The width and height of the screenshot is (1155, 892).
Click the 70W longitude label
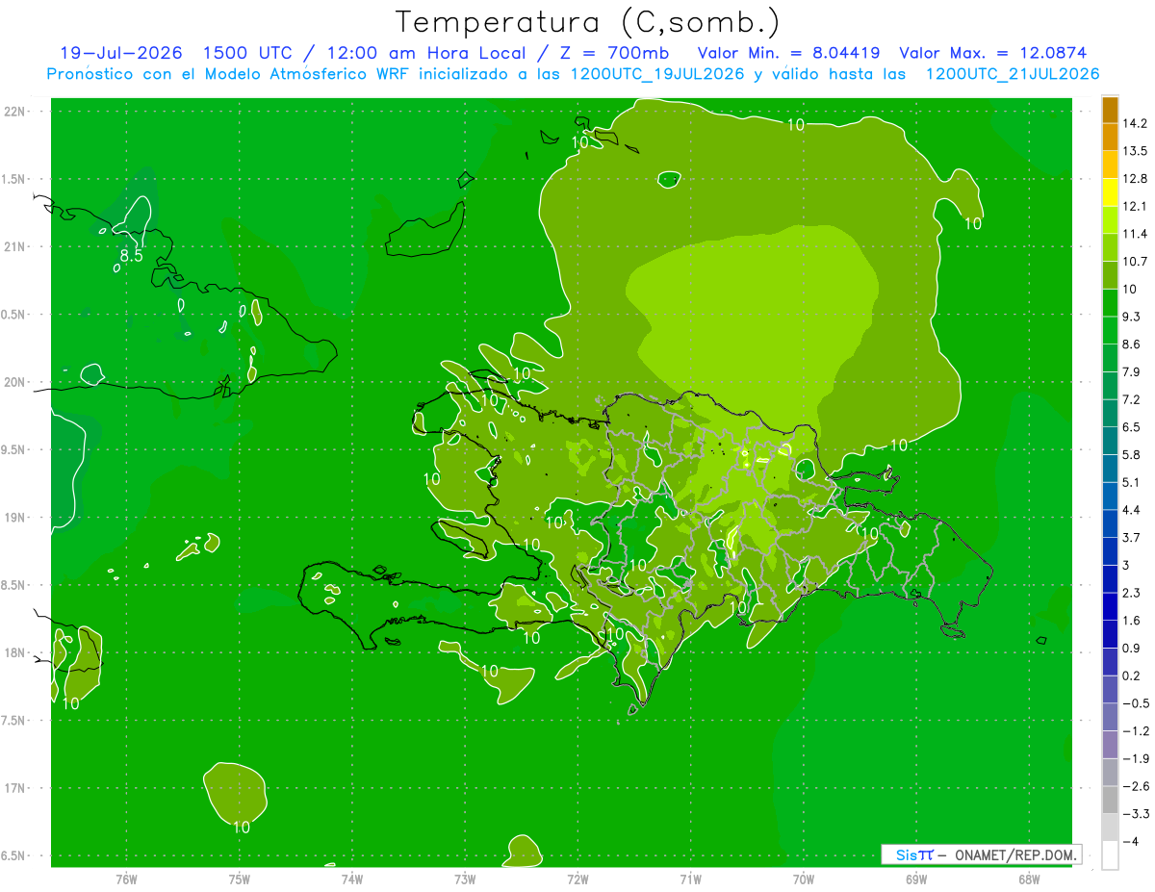[x=804, y=879]
